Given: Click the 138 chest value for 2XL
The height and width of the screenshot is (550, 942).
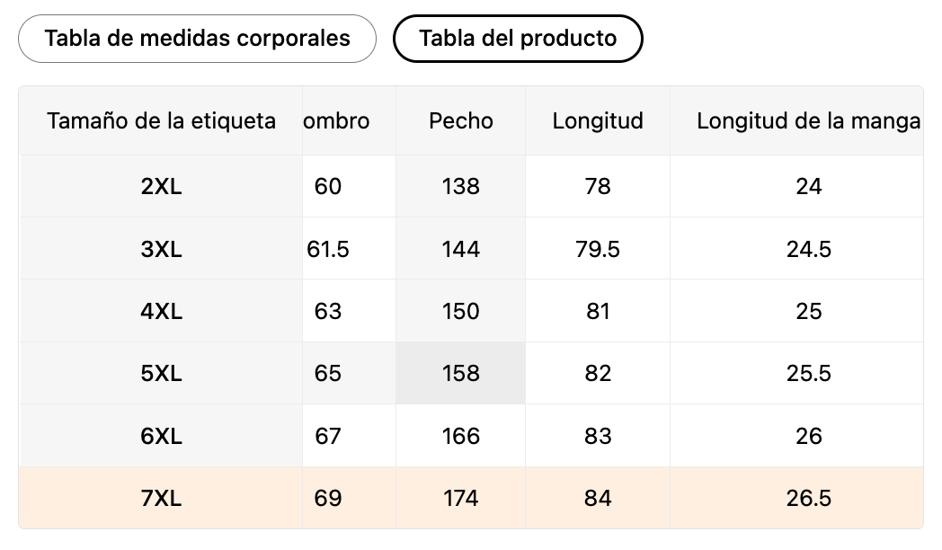Looking at the screenshot, I should (x=461, y=187).
